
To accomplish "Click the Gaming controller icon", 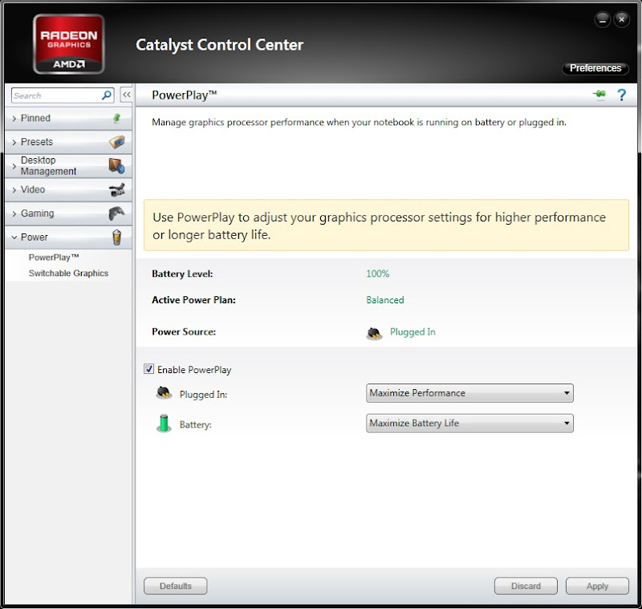I will (x=116, y=213).
